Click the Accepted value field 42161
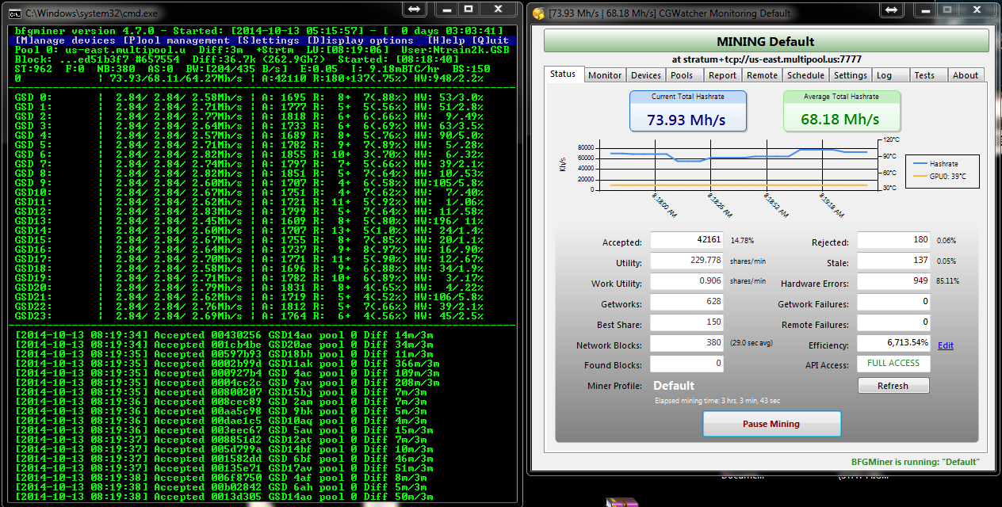The image size is (1002, 507). (686, 240)
